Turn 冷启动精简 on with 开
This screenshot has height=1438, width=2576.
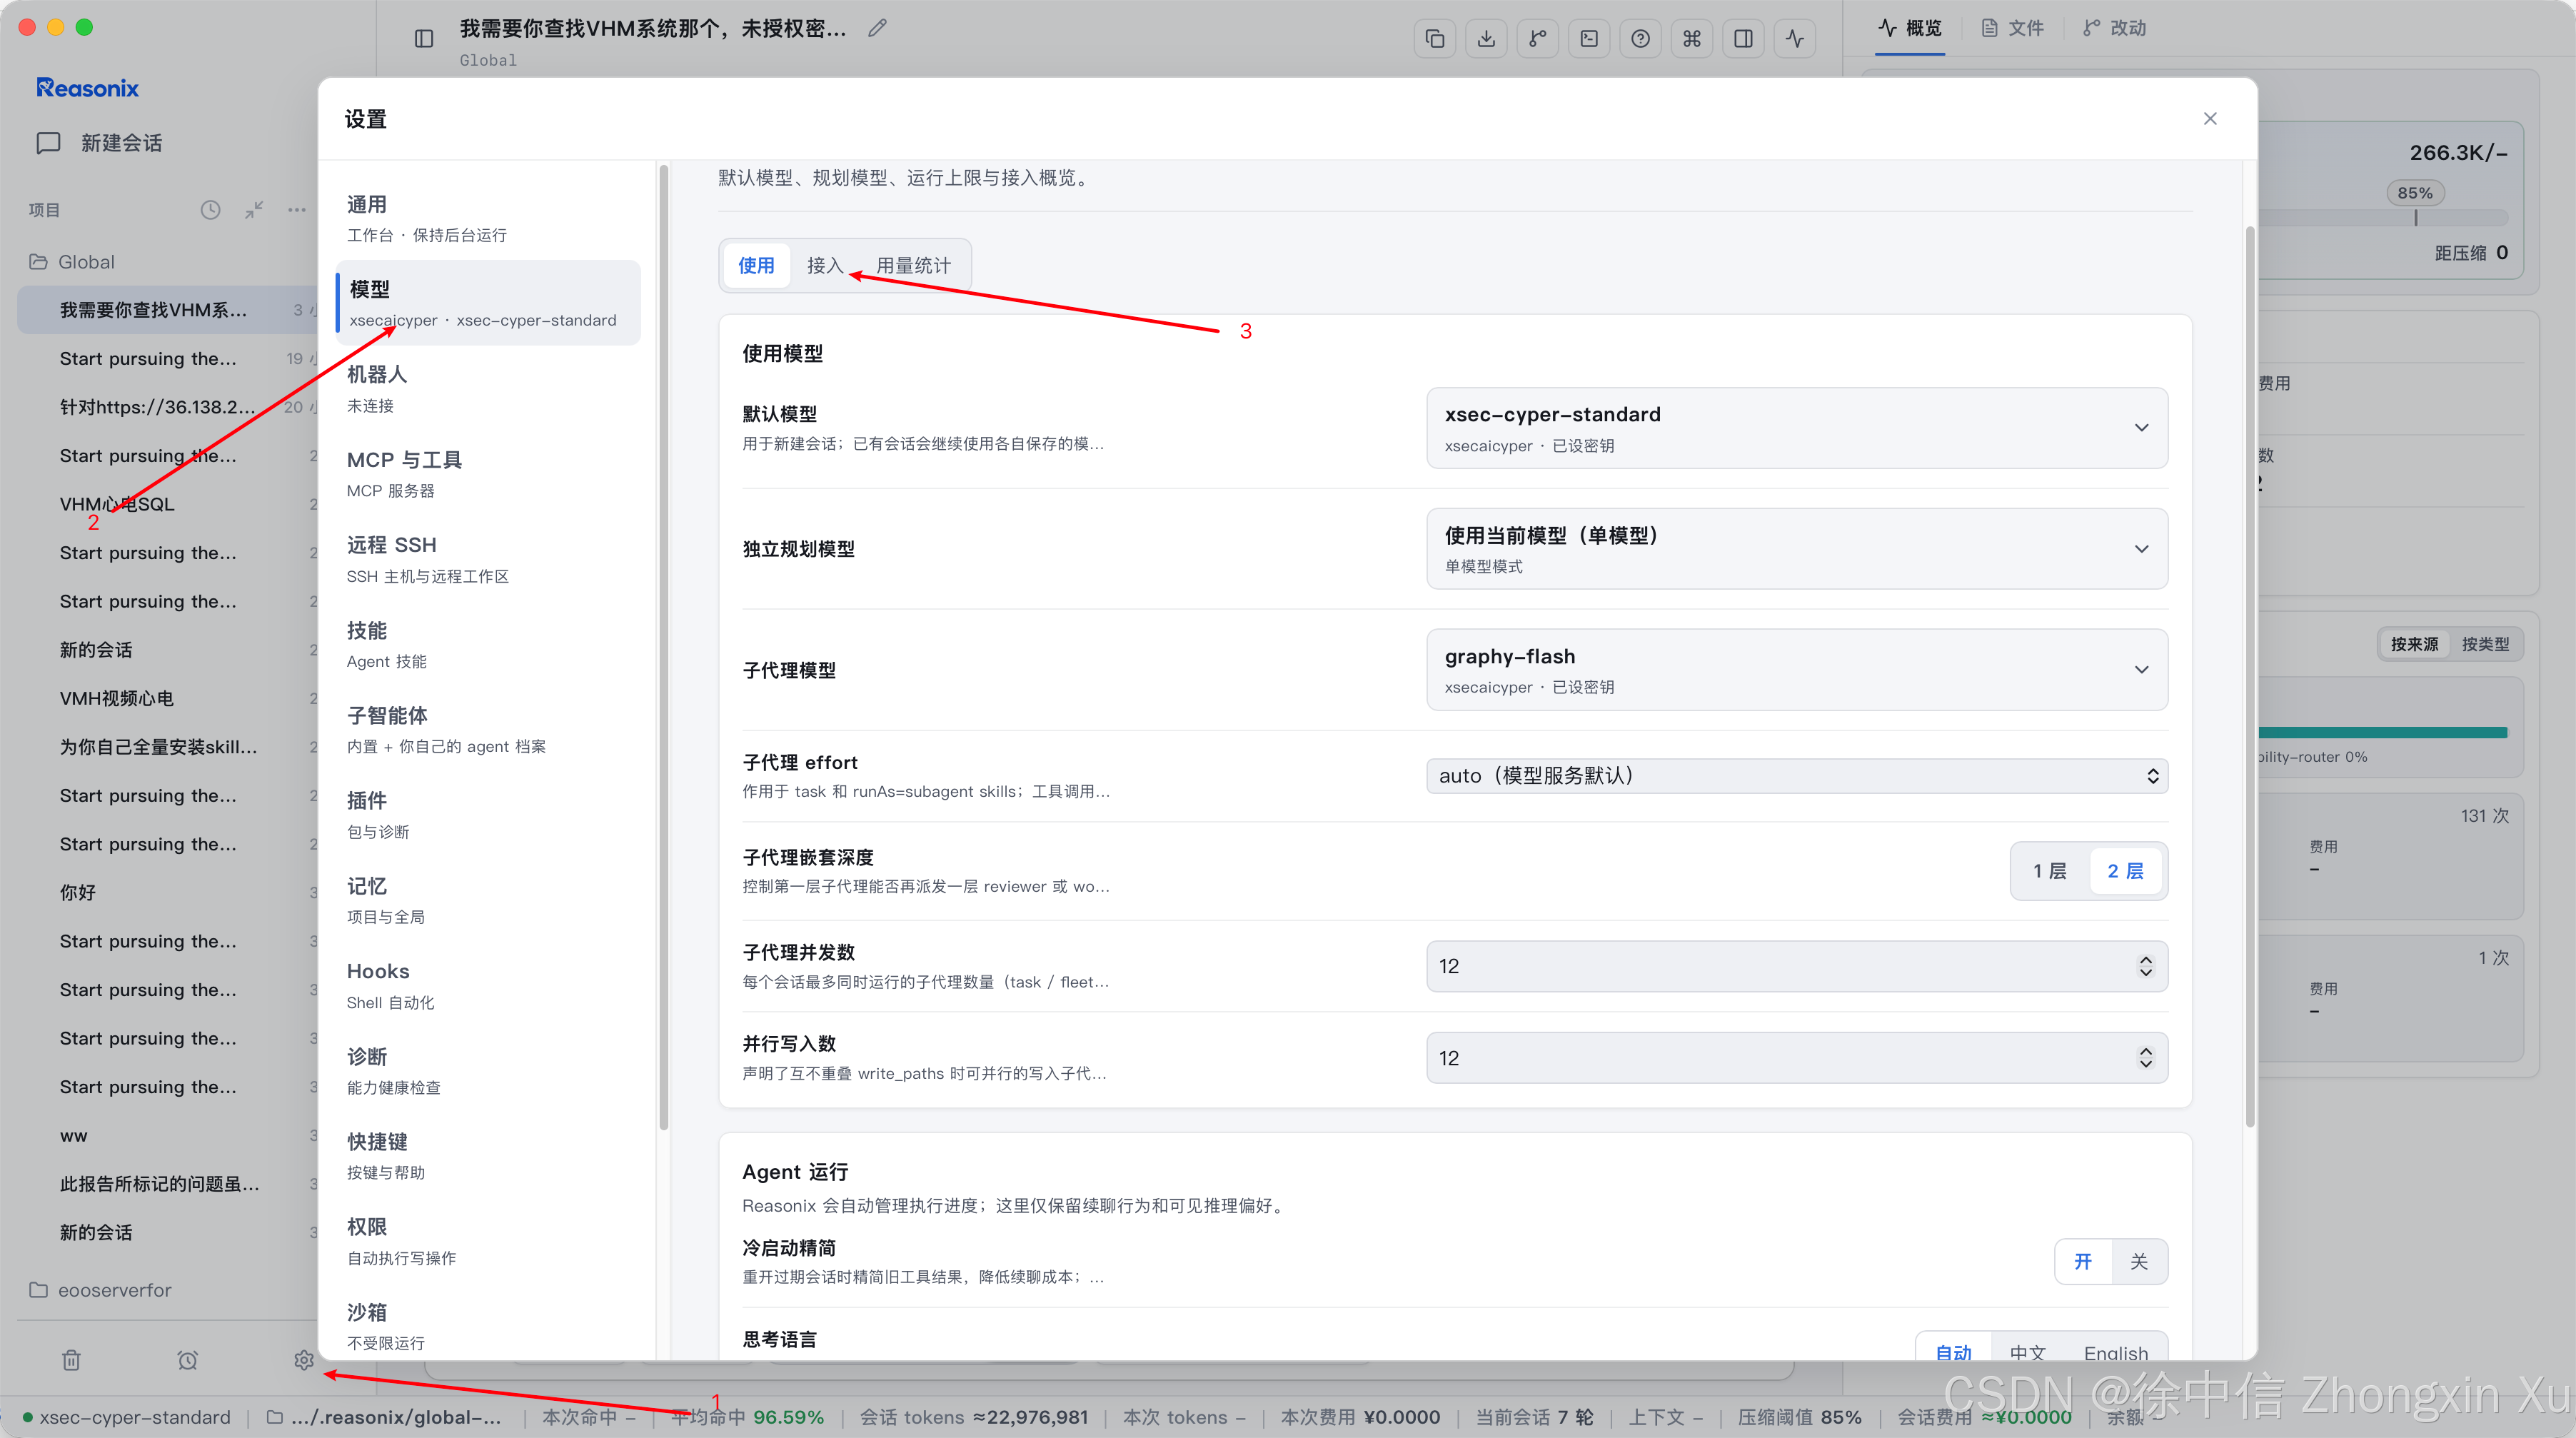(2083, 1262)
